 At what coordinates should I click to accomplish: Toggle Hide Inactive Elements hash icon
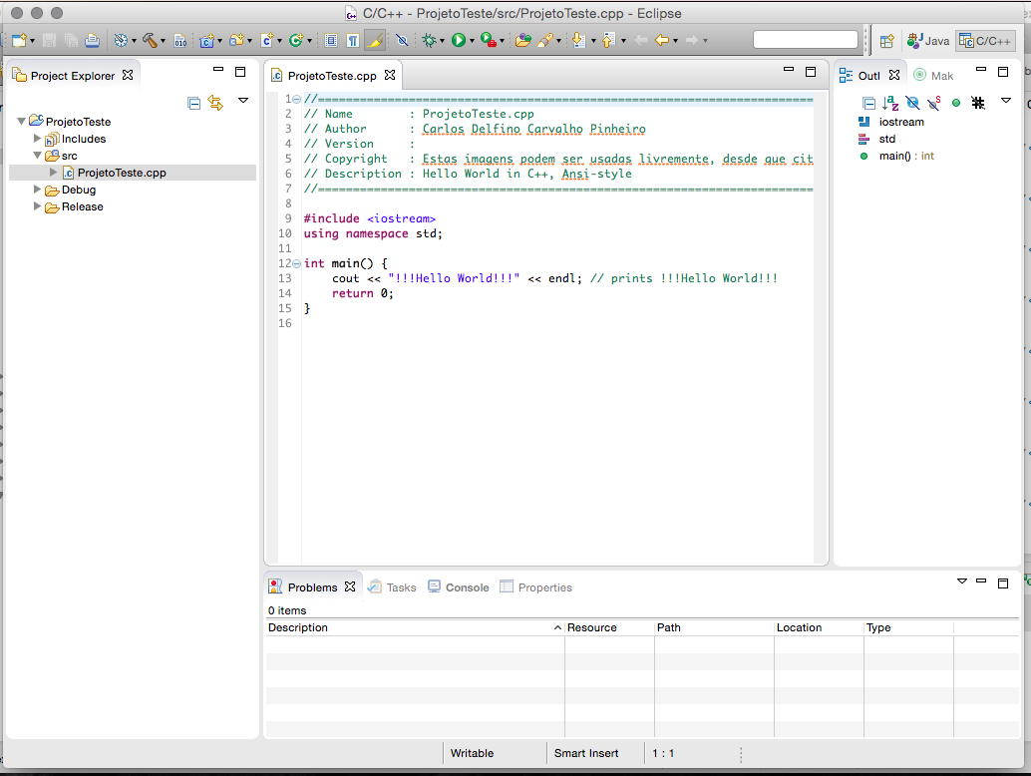[x=978, y=103]
